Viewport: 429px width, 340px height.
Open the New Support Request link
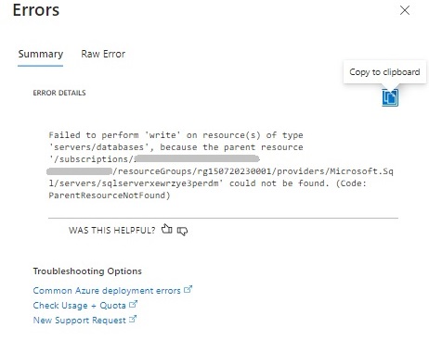click(79, 321)
